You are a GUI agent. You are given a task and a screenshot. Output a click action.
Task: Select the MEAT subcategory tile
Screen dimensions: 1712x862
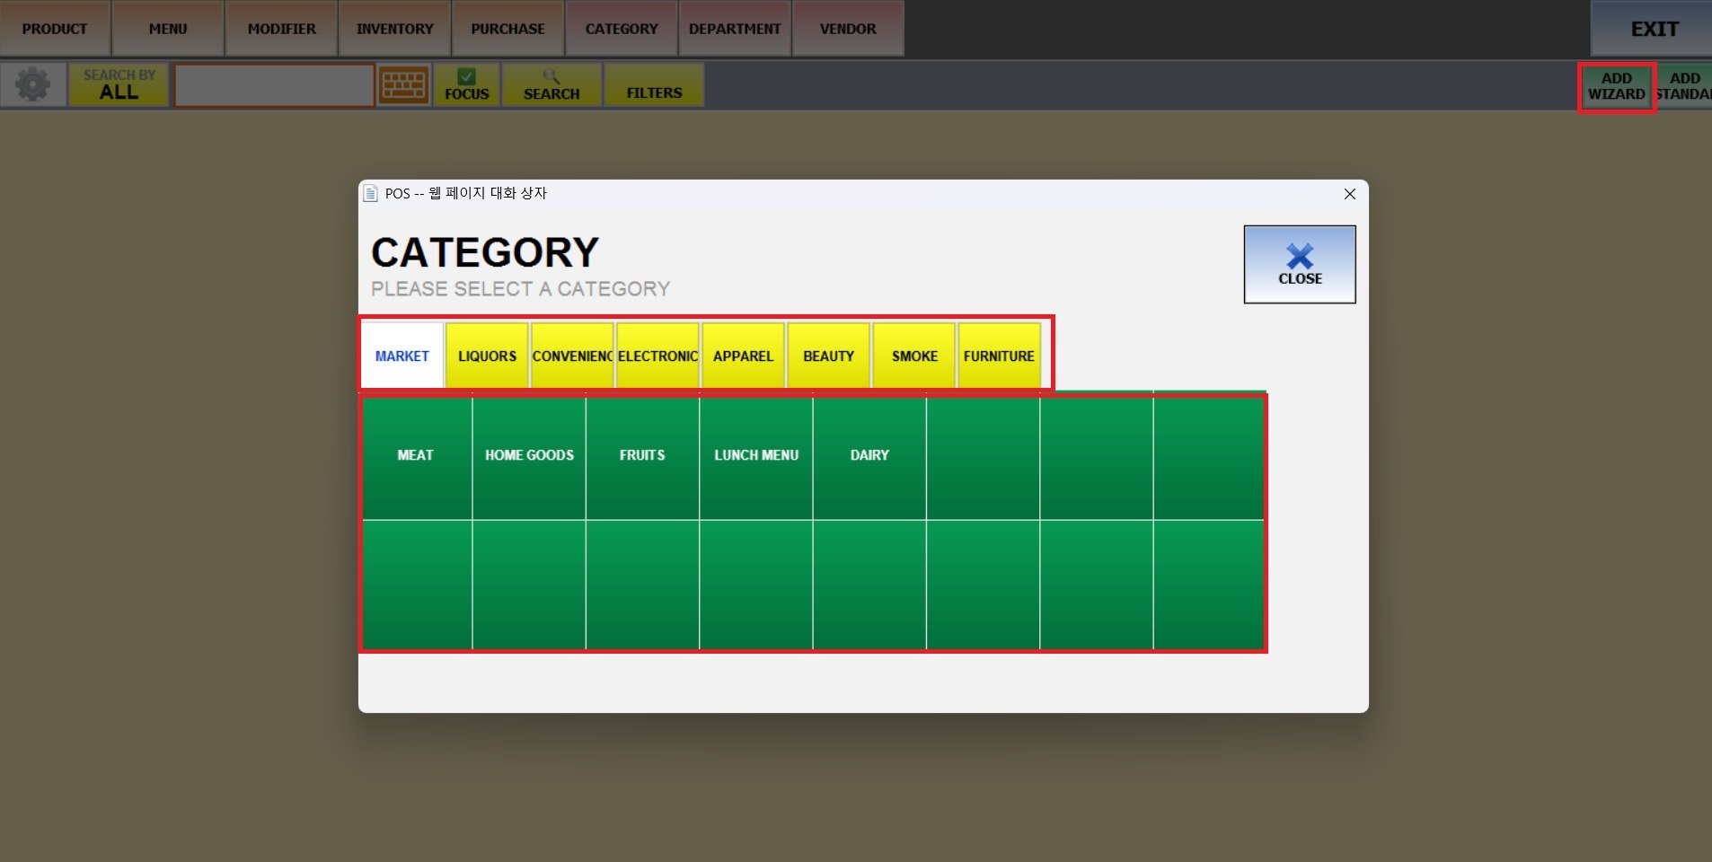[416, 456]
